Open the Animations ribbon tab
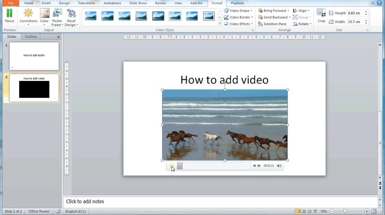 [112, 3]
